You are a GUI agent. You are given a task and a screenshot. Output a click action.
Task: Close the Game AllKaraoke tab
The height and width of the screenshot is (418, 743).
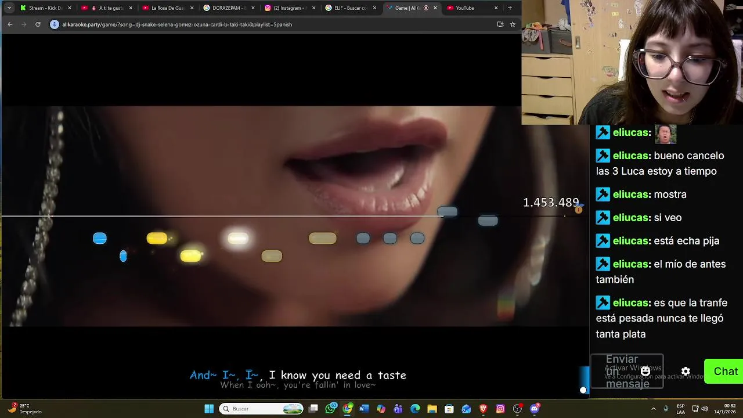pyautogui.click(x=435, y=8)
